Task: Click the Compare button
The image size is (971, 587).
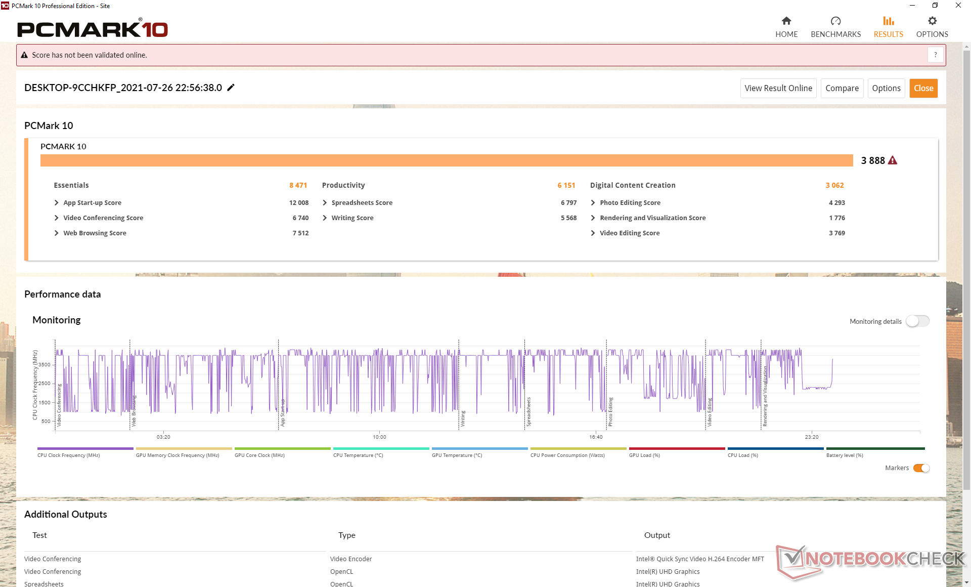Action: pyautogui.click(x=842, y=88)
